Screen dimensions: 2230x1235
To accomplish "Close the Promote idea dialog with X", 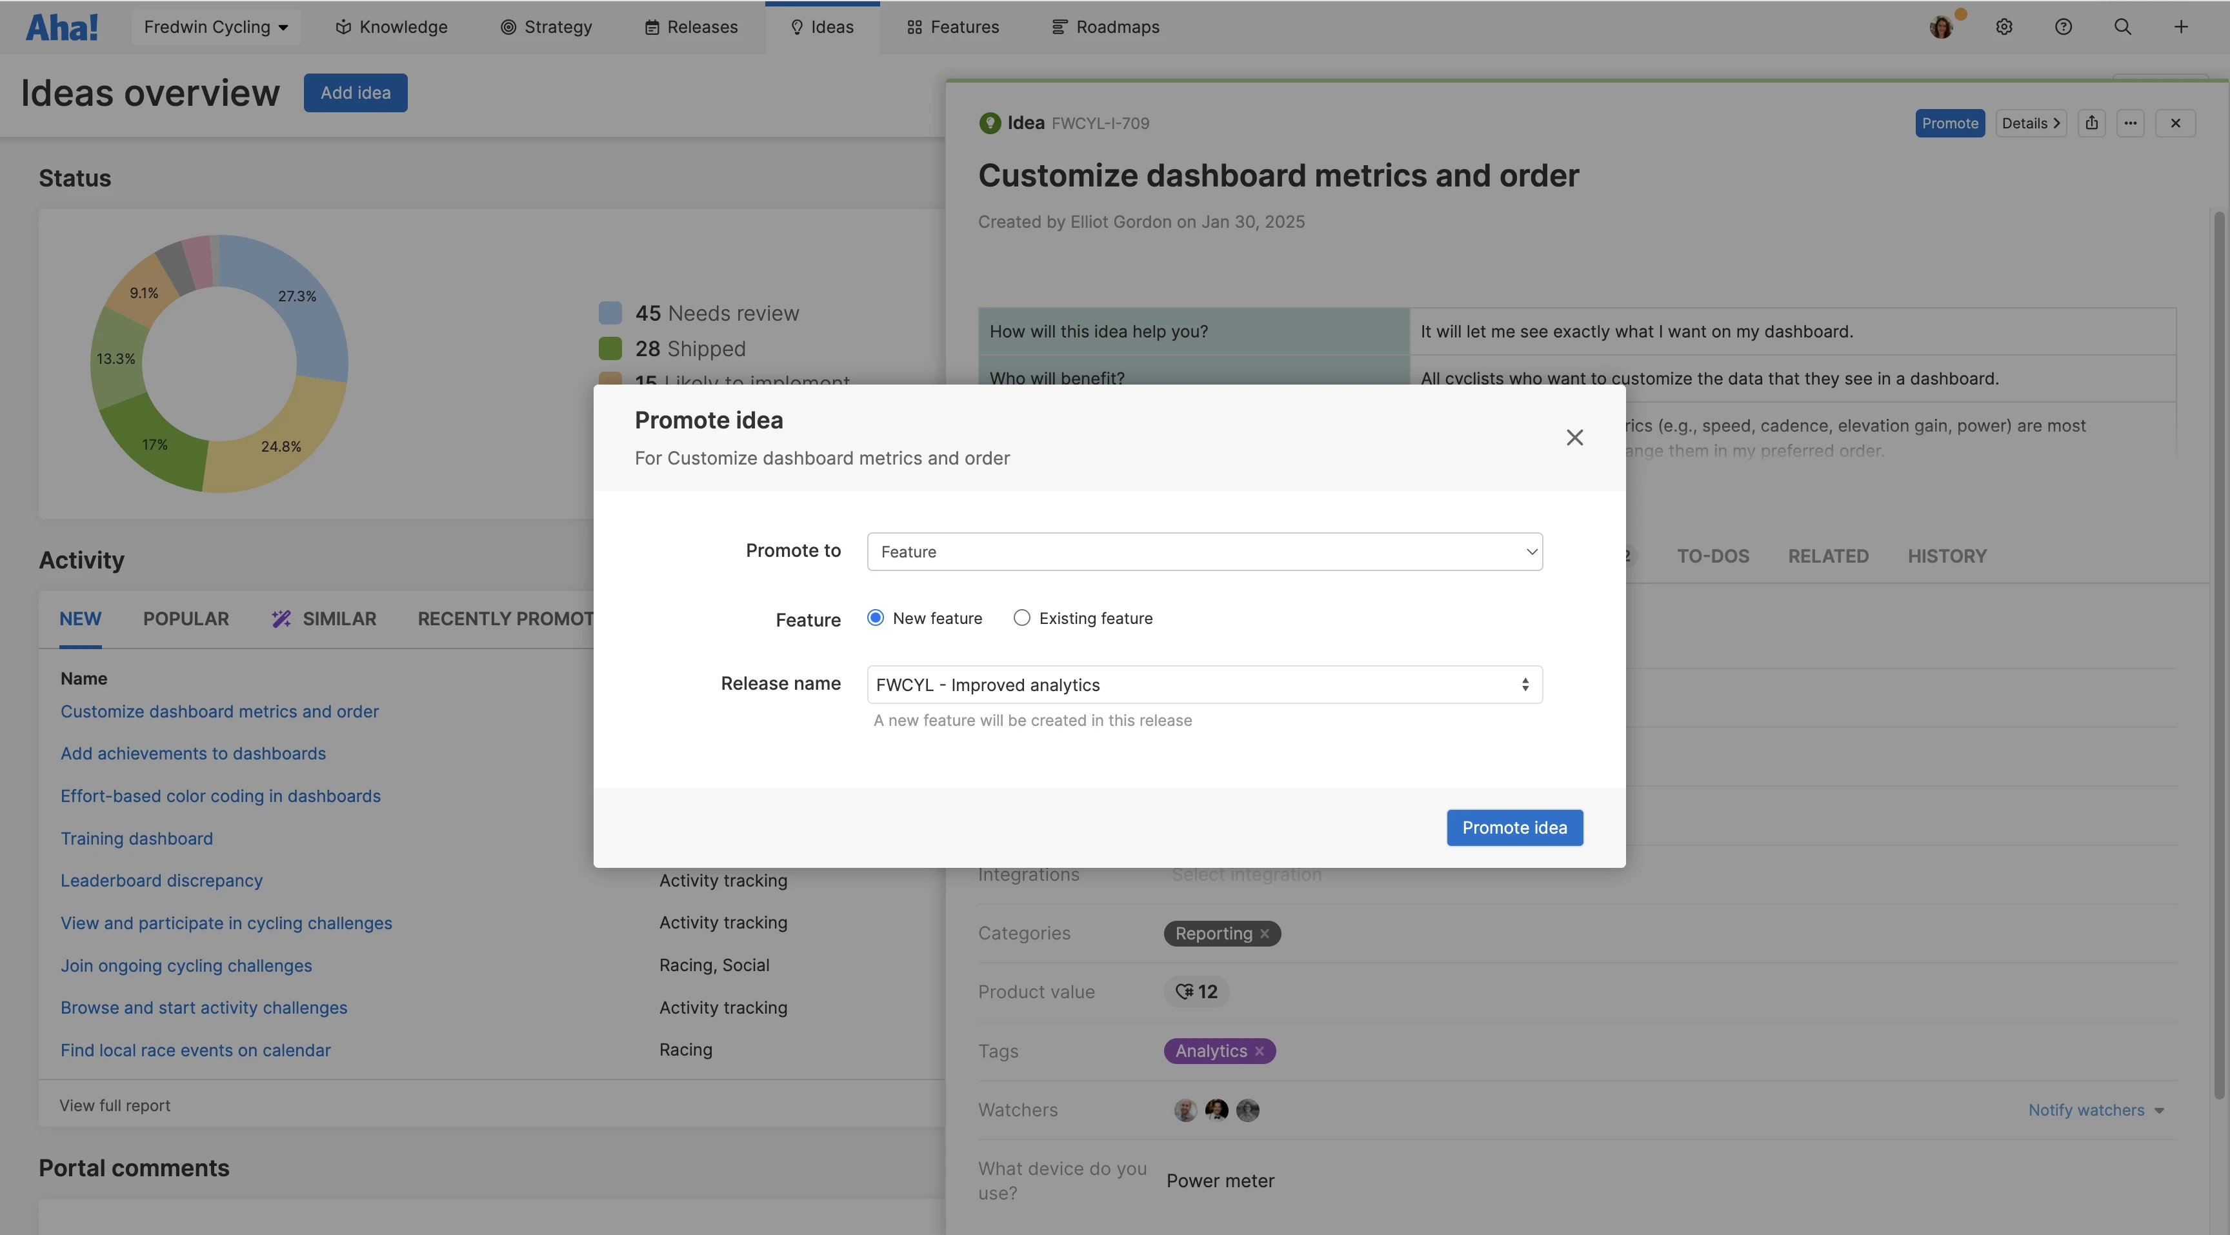I will [x=1574, y=438].
